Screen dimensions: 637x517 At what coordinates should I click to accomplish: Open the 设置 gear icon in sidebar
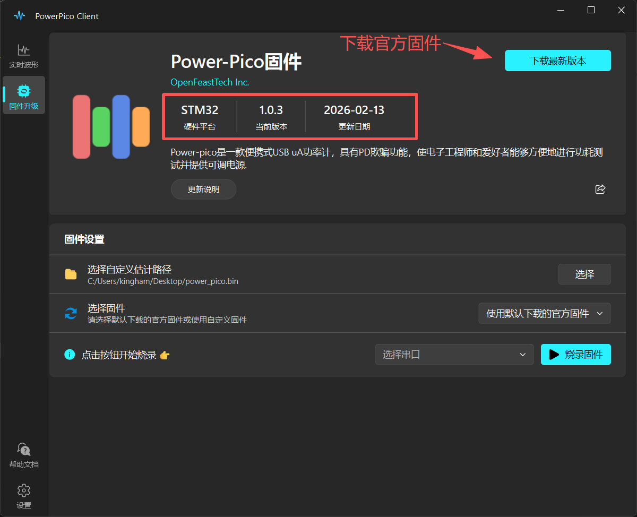24,496
